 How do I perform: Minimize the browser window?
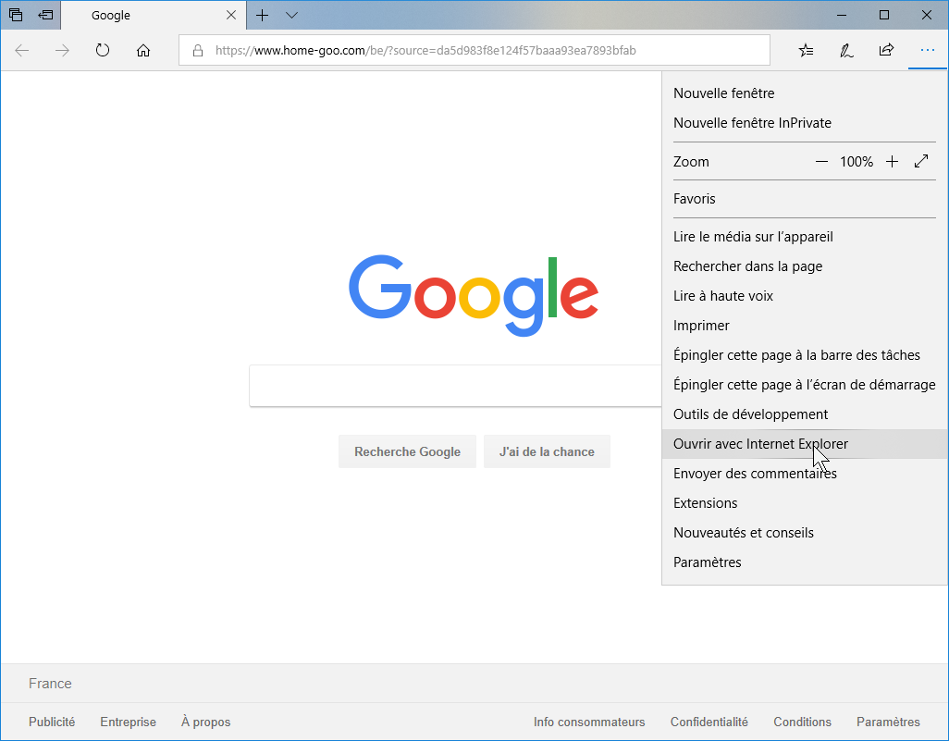pos(842,15)
